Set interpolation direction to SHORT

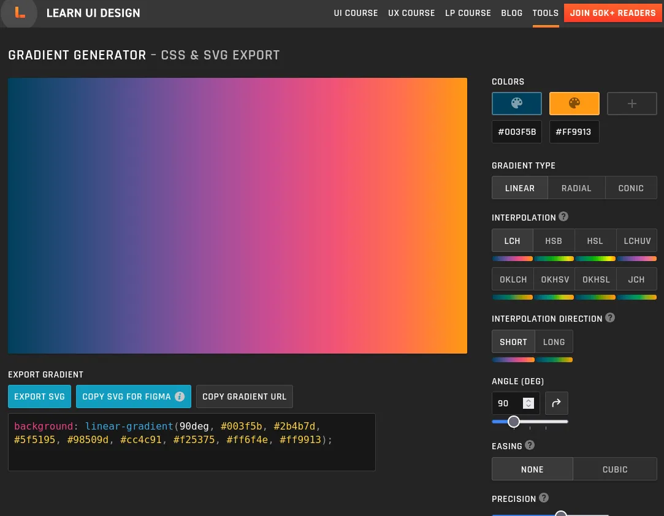coord(513,341)
